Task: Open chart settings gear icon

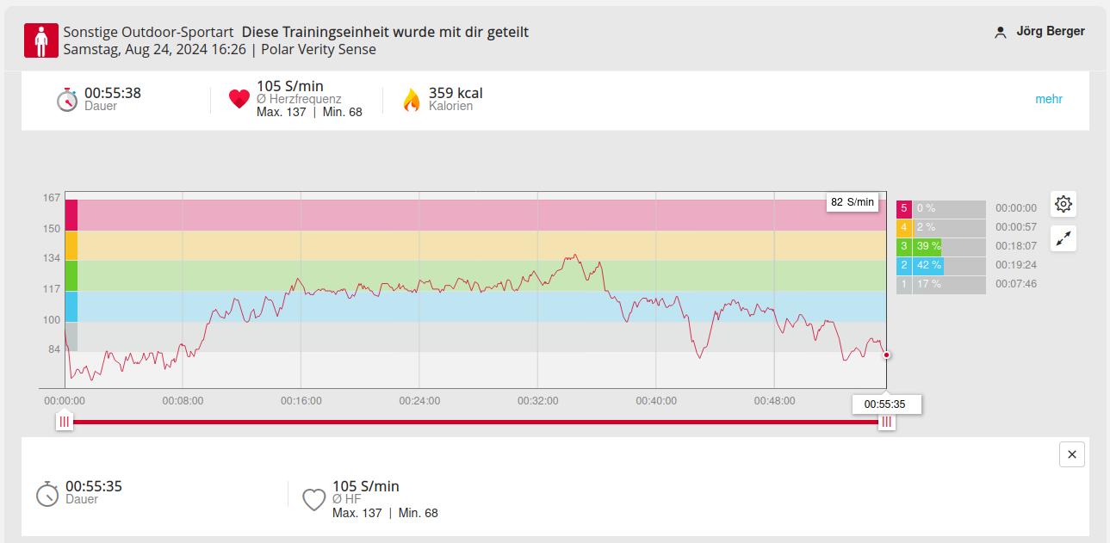Action: pos(1063,204)
